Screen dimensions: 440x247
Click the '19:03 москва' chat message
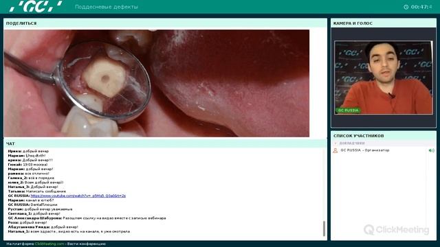(27, 165)
